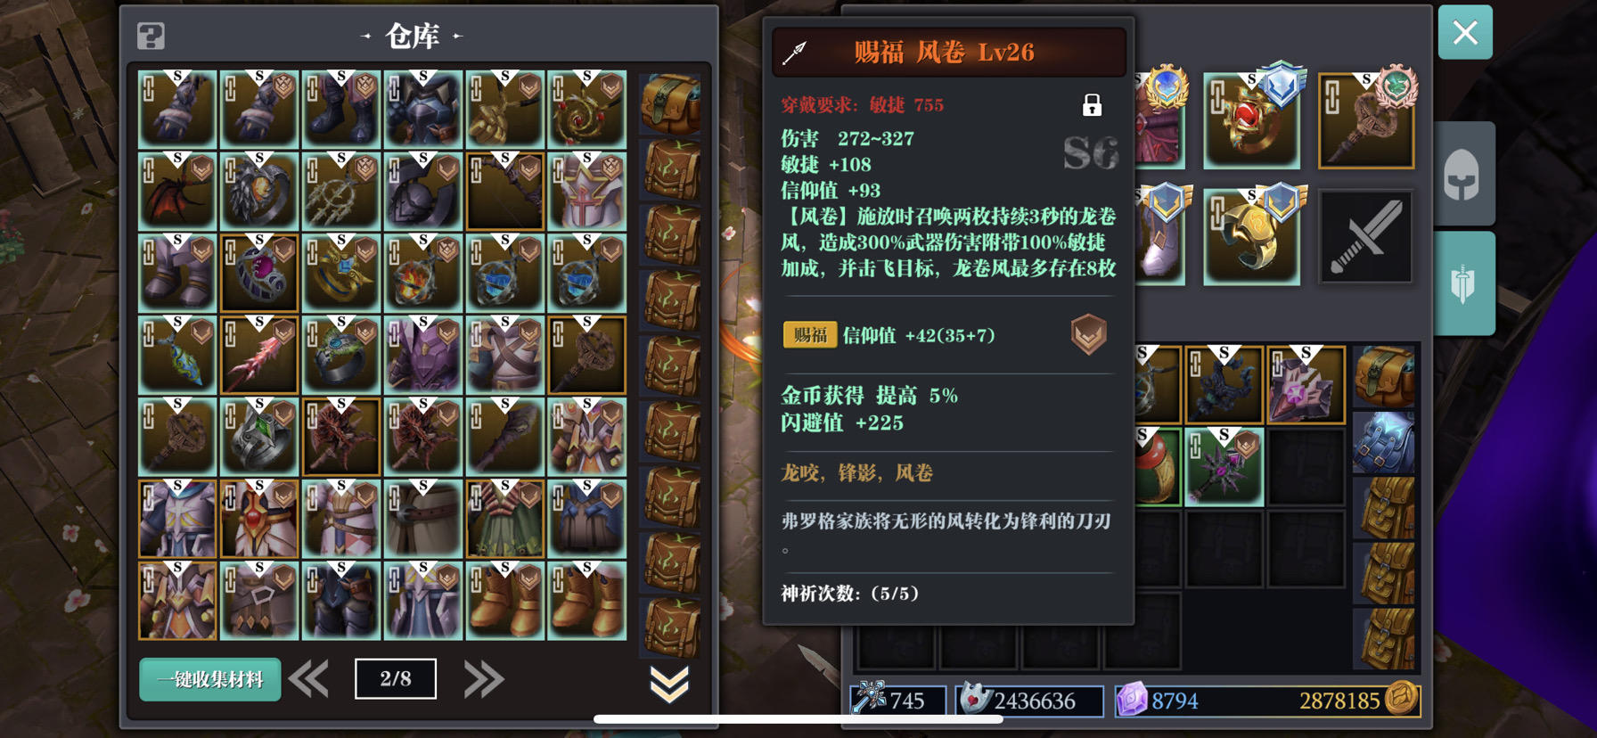Switch to the sword-shield side tab

[x=1462, y=283]
